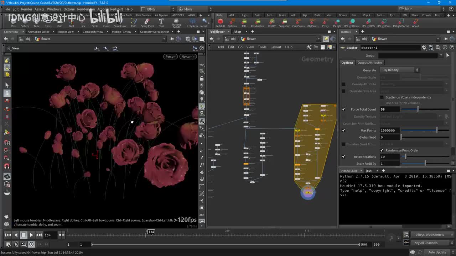Enable Scatter on Voxels Independently

pos(382,97)
